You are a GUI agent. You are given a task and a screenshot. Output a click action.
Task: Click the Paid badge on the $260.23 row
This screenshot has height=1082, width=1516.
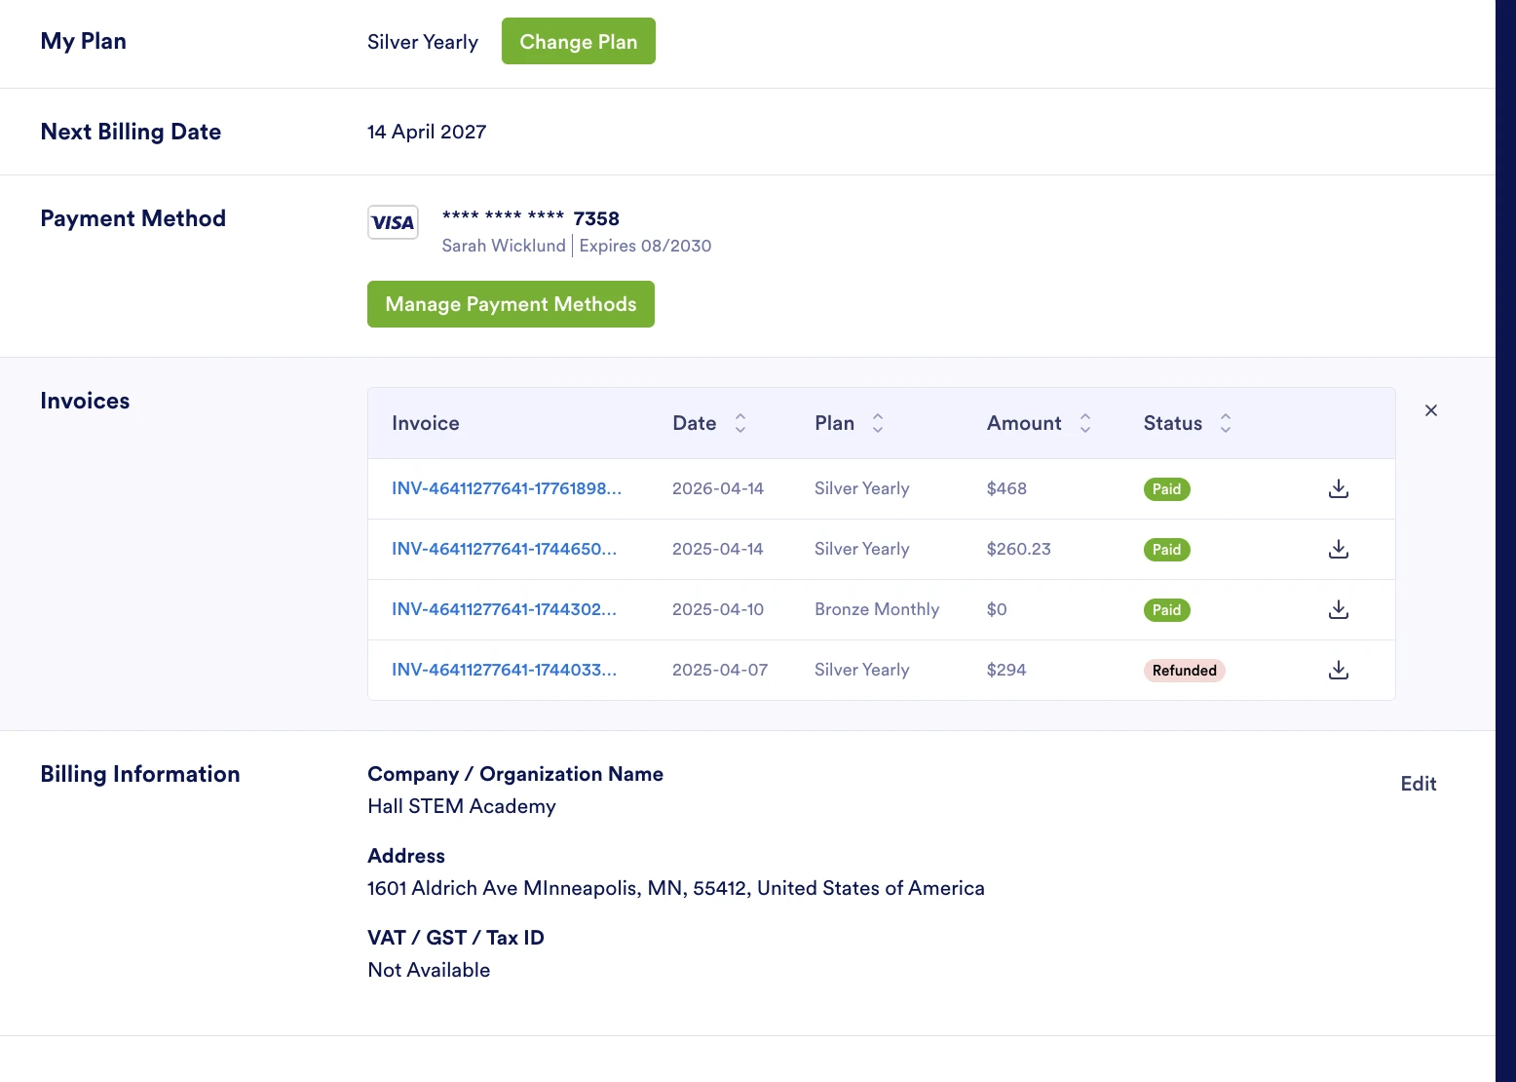pos(1166,550)
